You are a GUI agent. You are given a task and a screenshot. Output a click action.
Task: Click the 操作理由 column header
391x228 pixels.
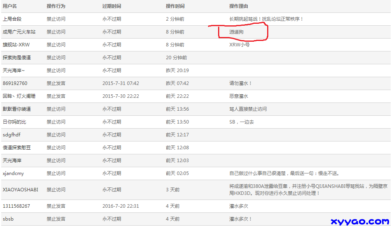click(239, 6)
